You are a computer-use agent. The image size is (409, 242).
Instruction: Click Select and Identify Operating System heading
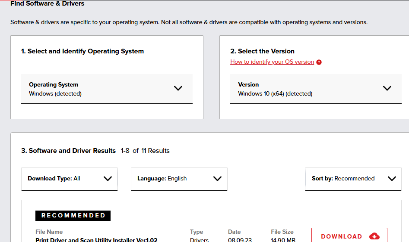(82, 51)
